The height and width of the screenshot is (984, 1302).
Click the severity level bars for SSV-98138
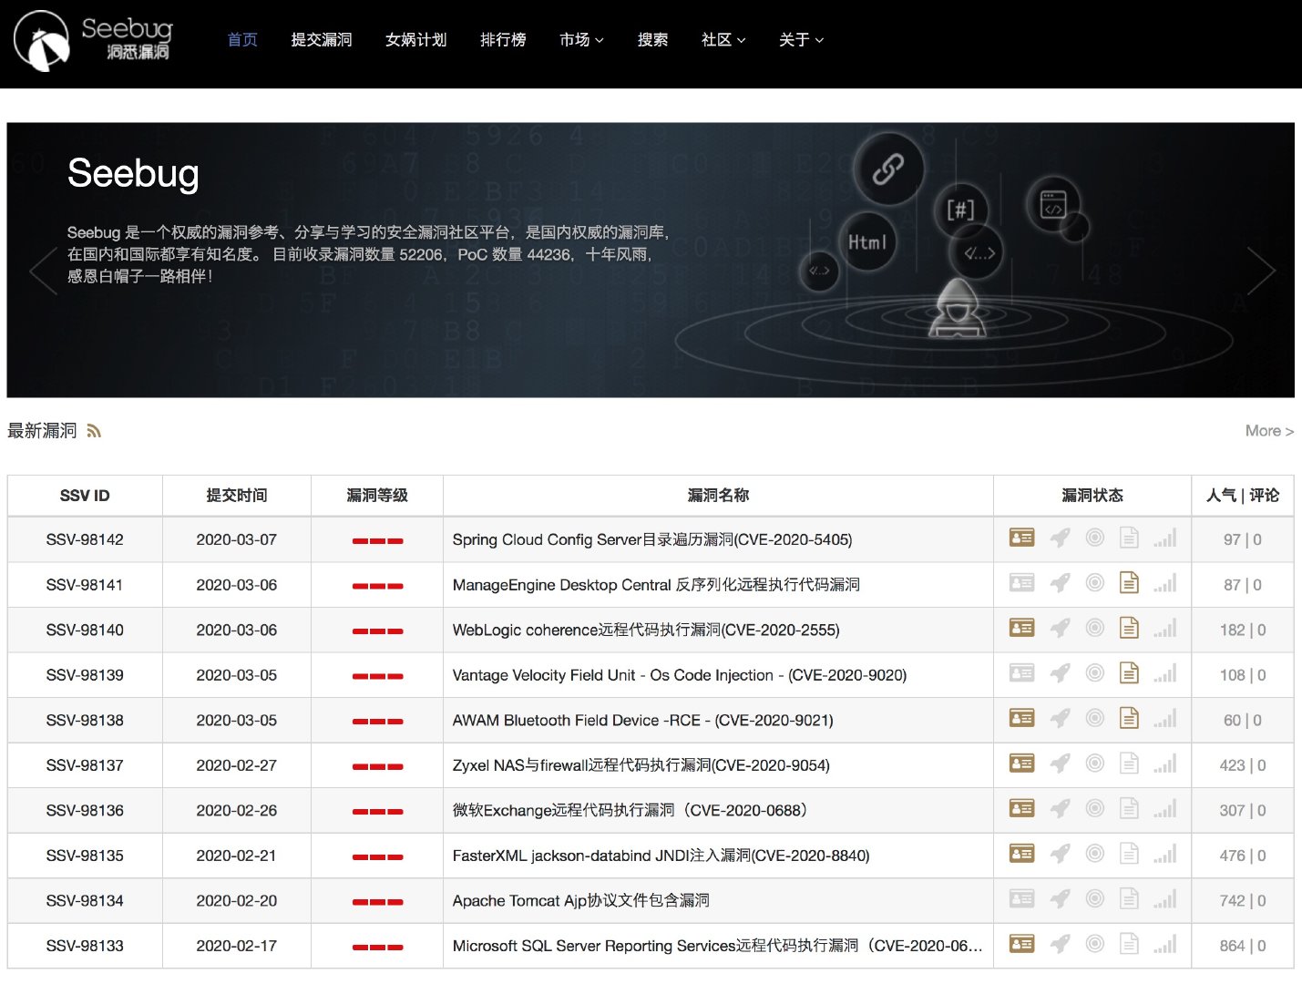point(376,720)
